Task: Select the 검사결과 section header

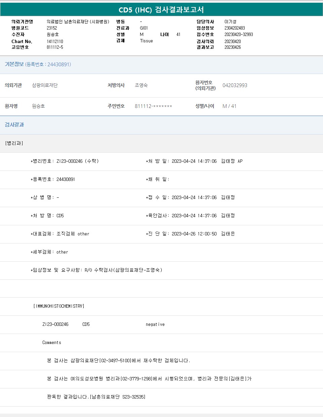Action: (x=14, y=125)
